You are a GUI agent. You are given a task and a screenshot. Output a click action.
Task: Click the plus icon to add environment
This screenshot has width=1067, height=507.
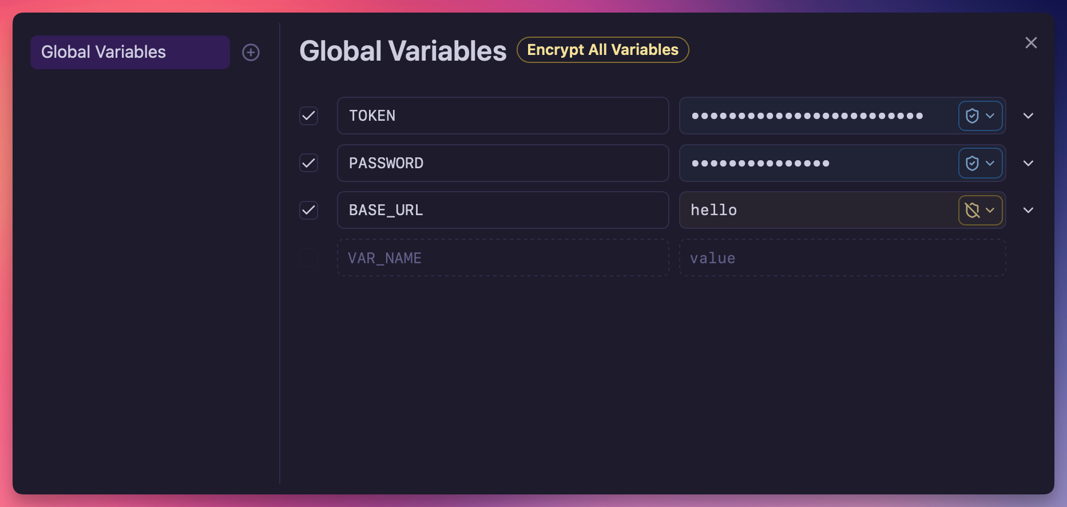[x=251, y=53]
